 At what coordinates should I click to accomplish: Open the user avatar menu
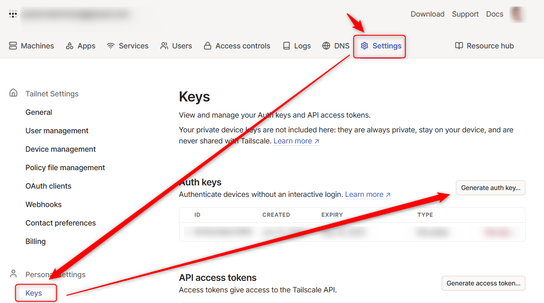point(517,14)
